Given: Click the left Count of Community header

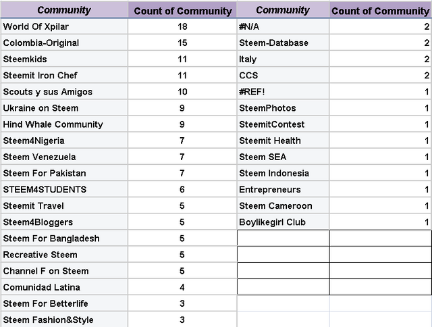Looking at the screenshot, I should 182,10.
